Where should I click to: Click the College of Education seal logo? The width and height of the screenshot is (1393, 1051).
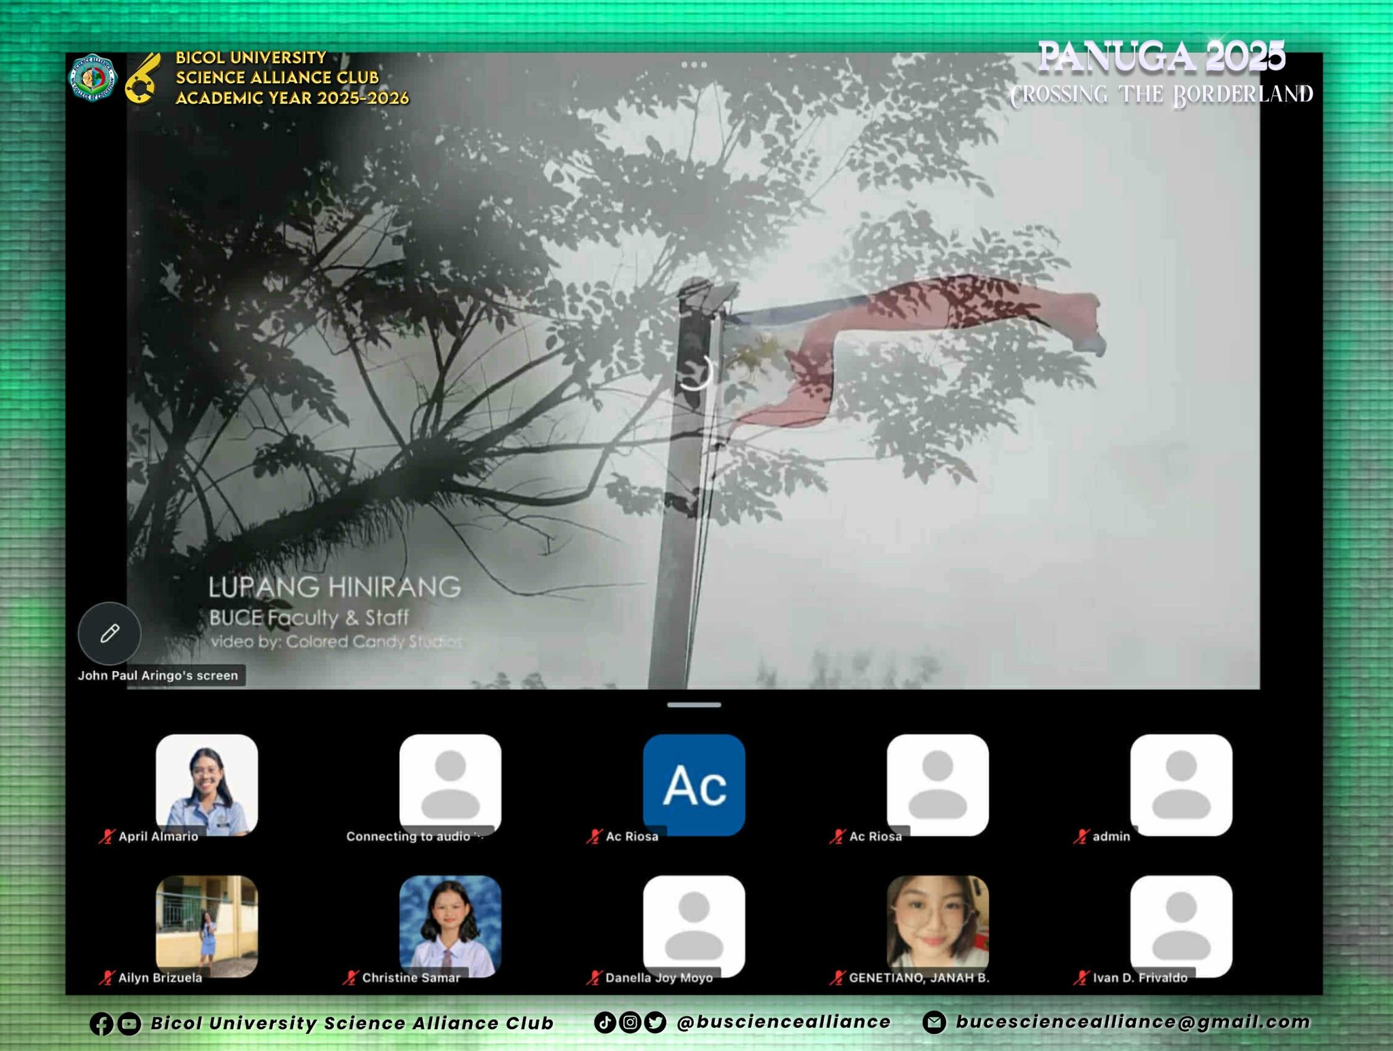pyautogui.click(x=94, y=77)
